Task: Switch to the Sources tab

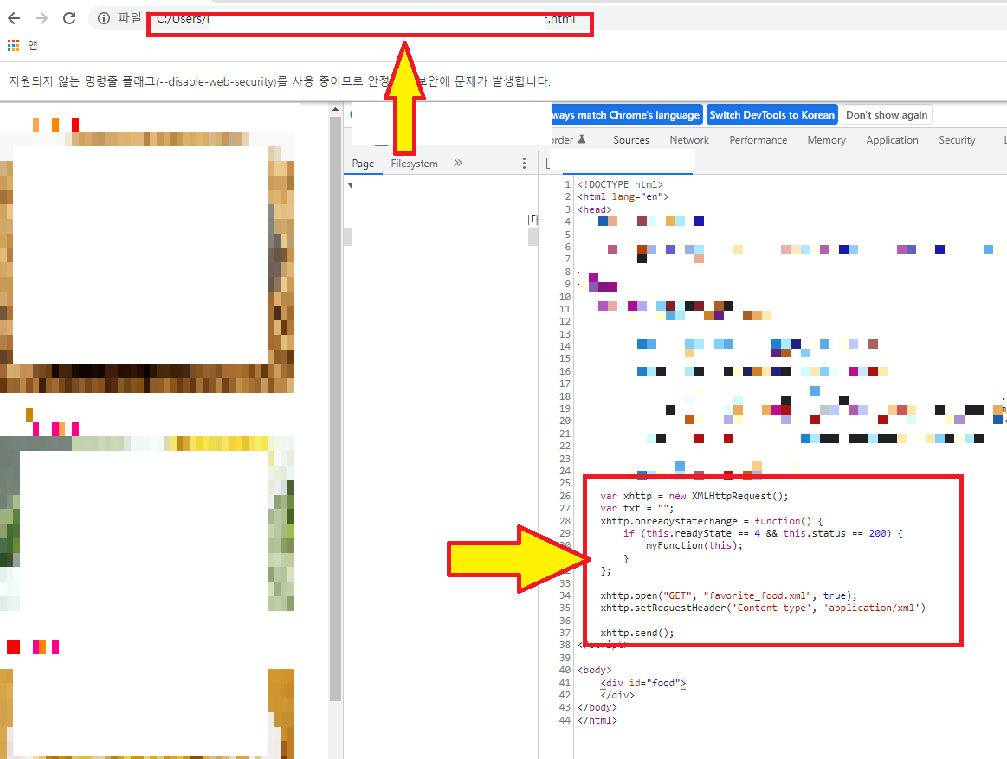Action: (630, 140)
